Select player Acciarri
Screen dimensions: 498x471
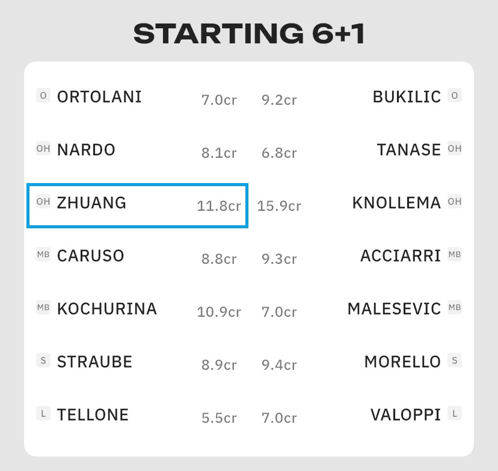401,256
